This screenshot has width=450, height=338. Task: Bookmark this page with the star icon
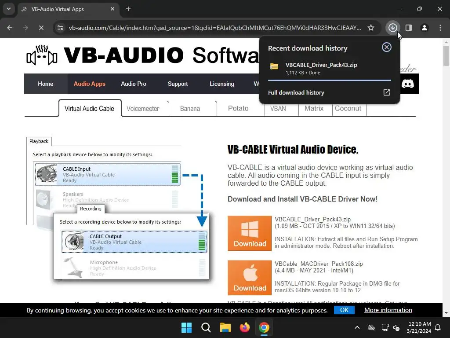[x=371, y=28]
